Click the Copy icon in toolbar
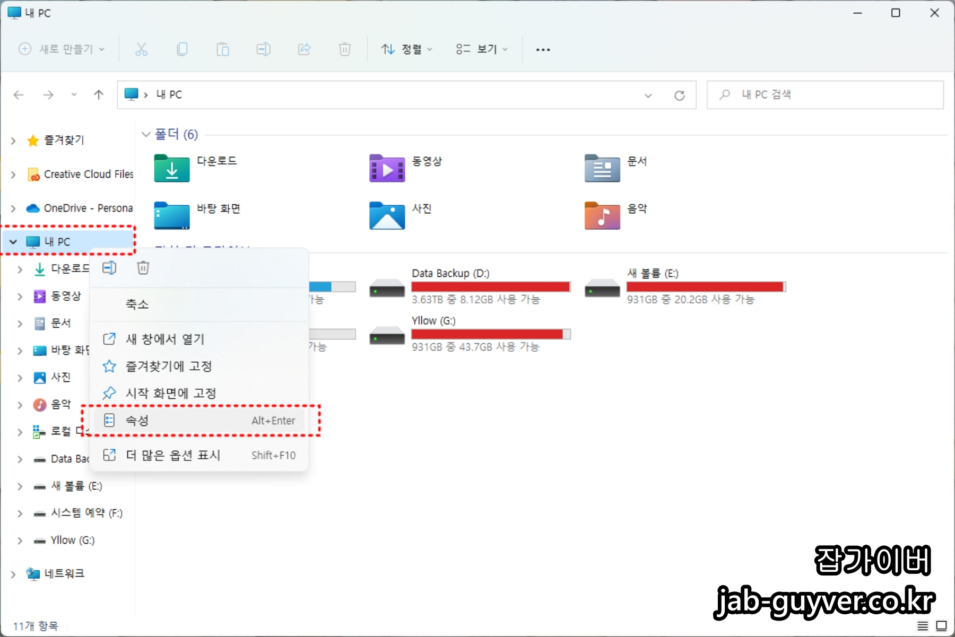The image size is (955, 637). pos(182,49)
